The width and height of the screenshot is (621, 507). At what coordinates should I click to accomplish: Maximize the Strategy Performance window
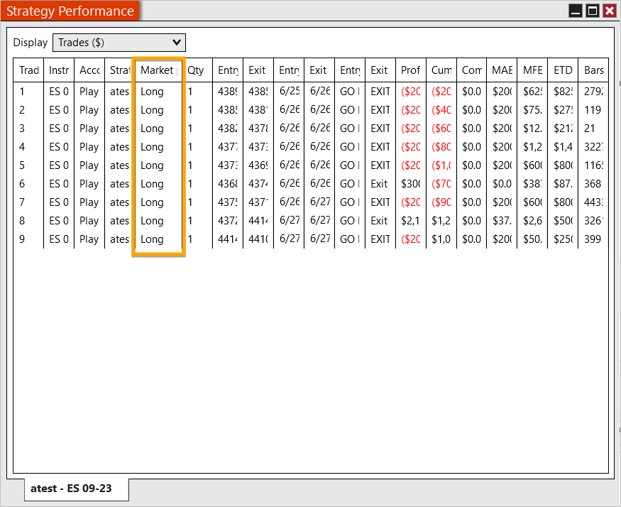click(x=593, y=11)
